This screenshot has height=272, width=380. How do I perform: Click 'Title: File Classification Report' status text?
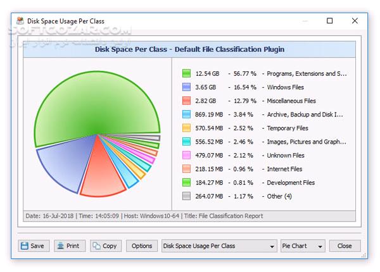click(x=224, y=216)
